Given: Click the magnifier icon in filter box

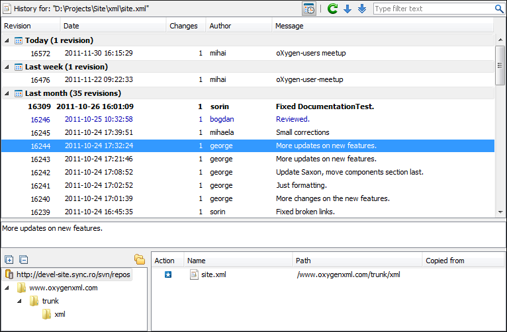Looking at the screenshot, I should (498, 9).
